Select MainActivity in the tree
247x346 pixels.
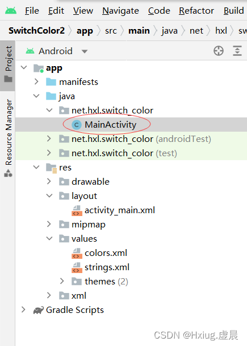click(111, 125)
